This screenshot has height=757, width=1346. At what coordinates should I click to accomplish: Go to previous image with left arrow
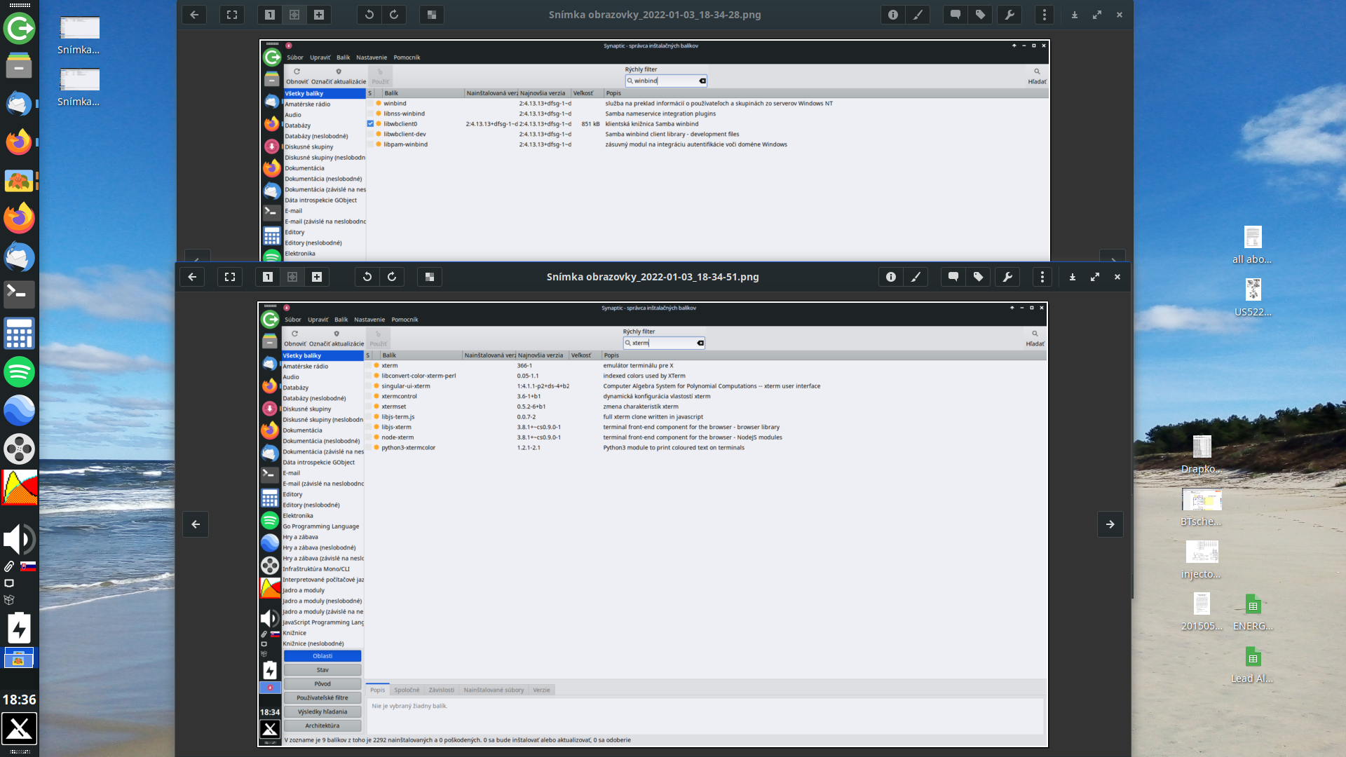(196, 524)
